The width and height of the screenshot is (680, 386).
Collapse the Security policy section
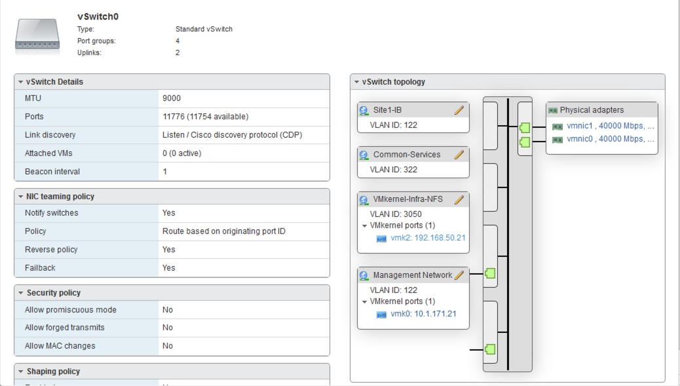pyautogui.click(x=20, y=293)
